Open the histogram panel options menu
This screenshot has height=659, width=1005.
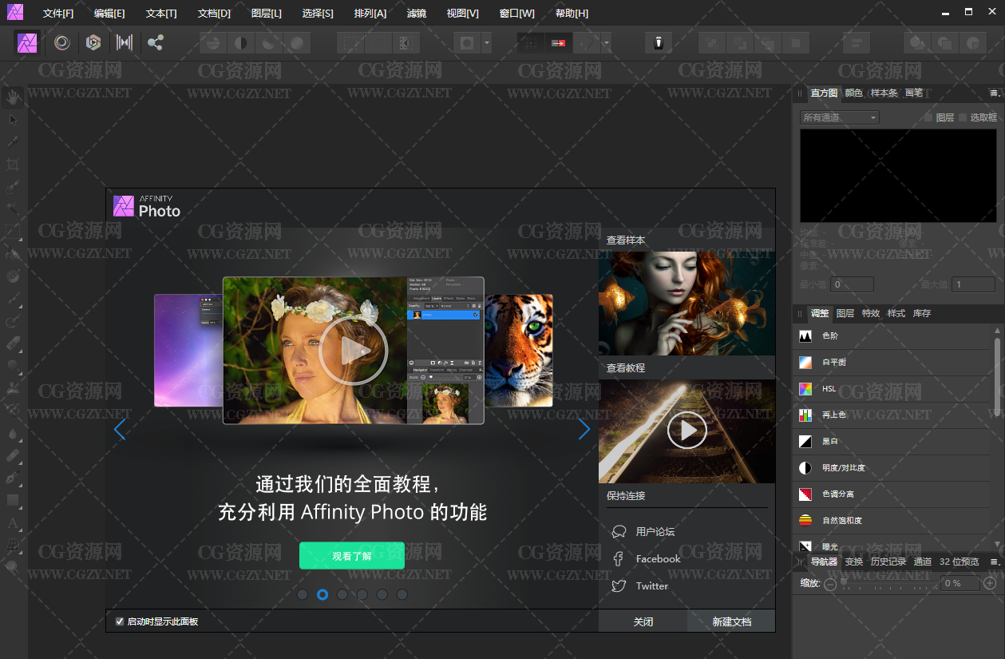click(994, 93)
